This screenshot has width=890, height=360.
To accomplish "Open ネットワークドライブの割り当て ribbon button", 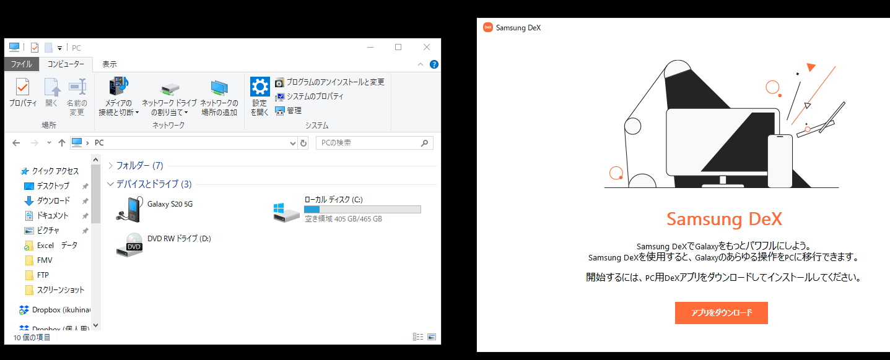I will pos(169,97).
